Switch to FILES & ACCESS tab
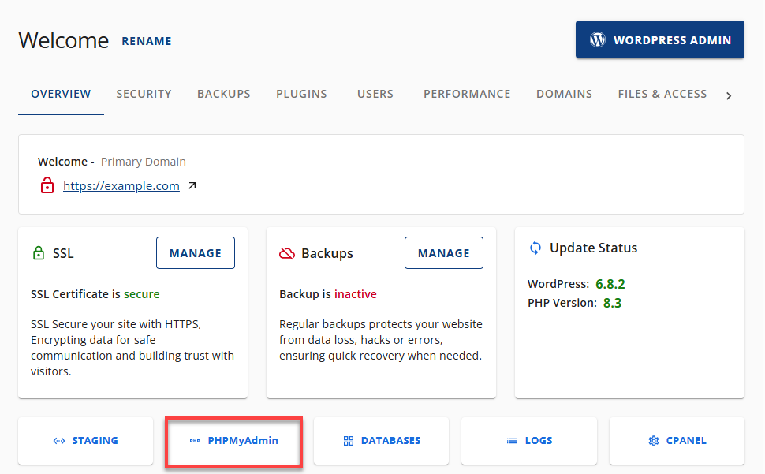765x474 pixels. 662,94
